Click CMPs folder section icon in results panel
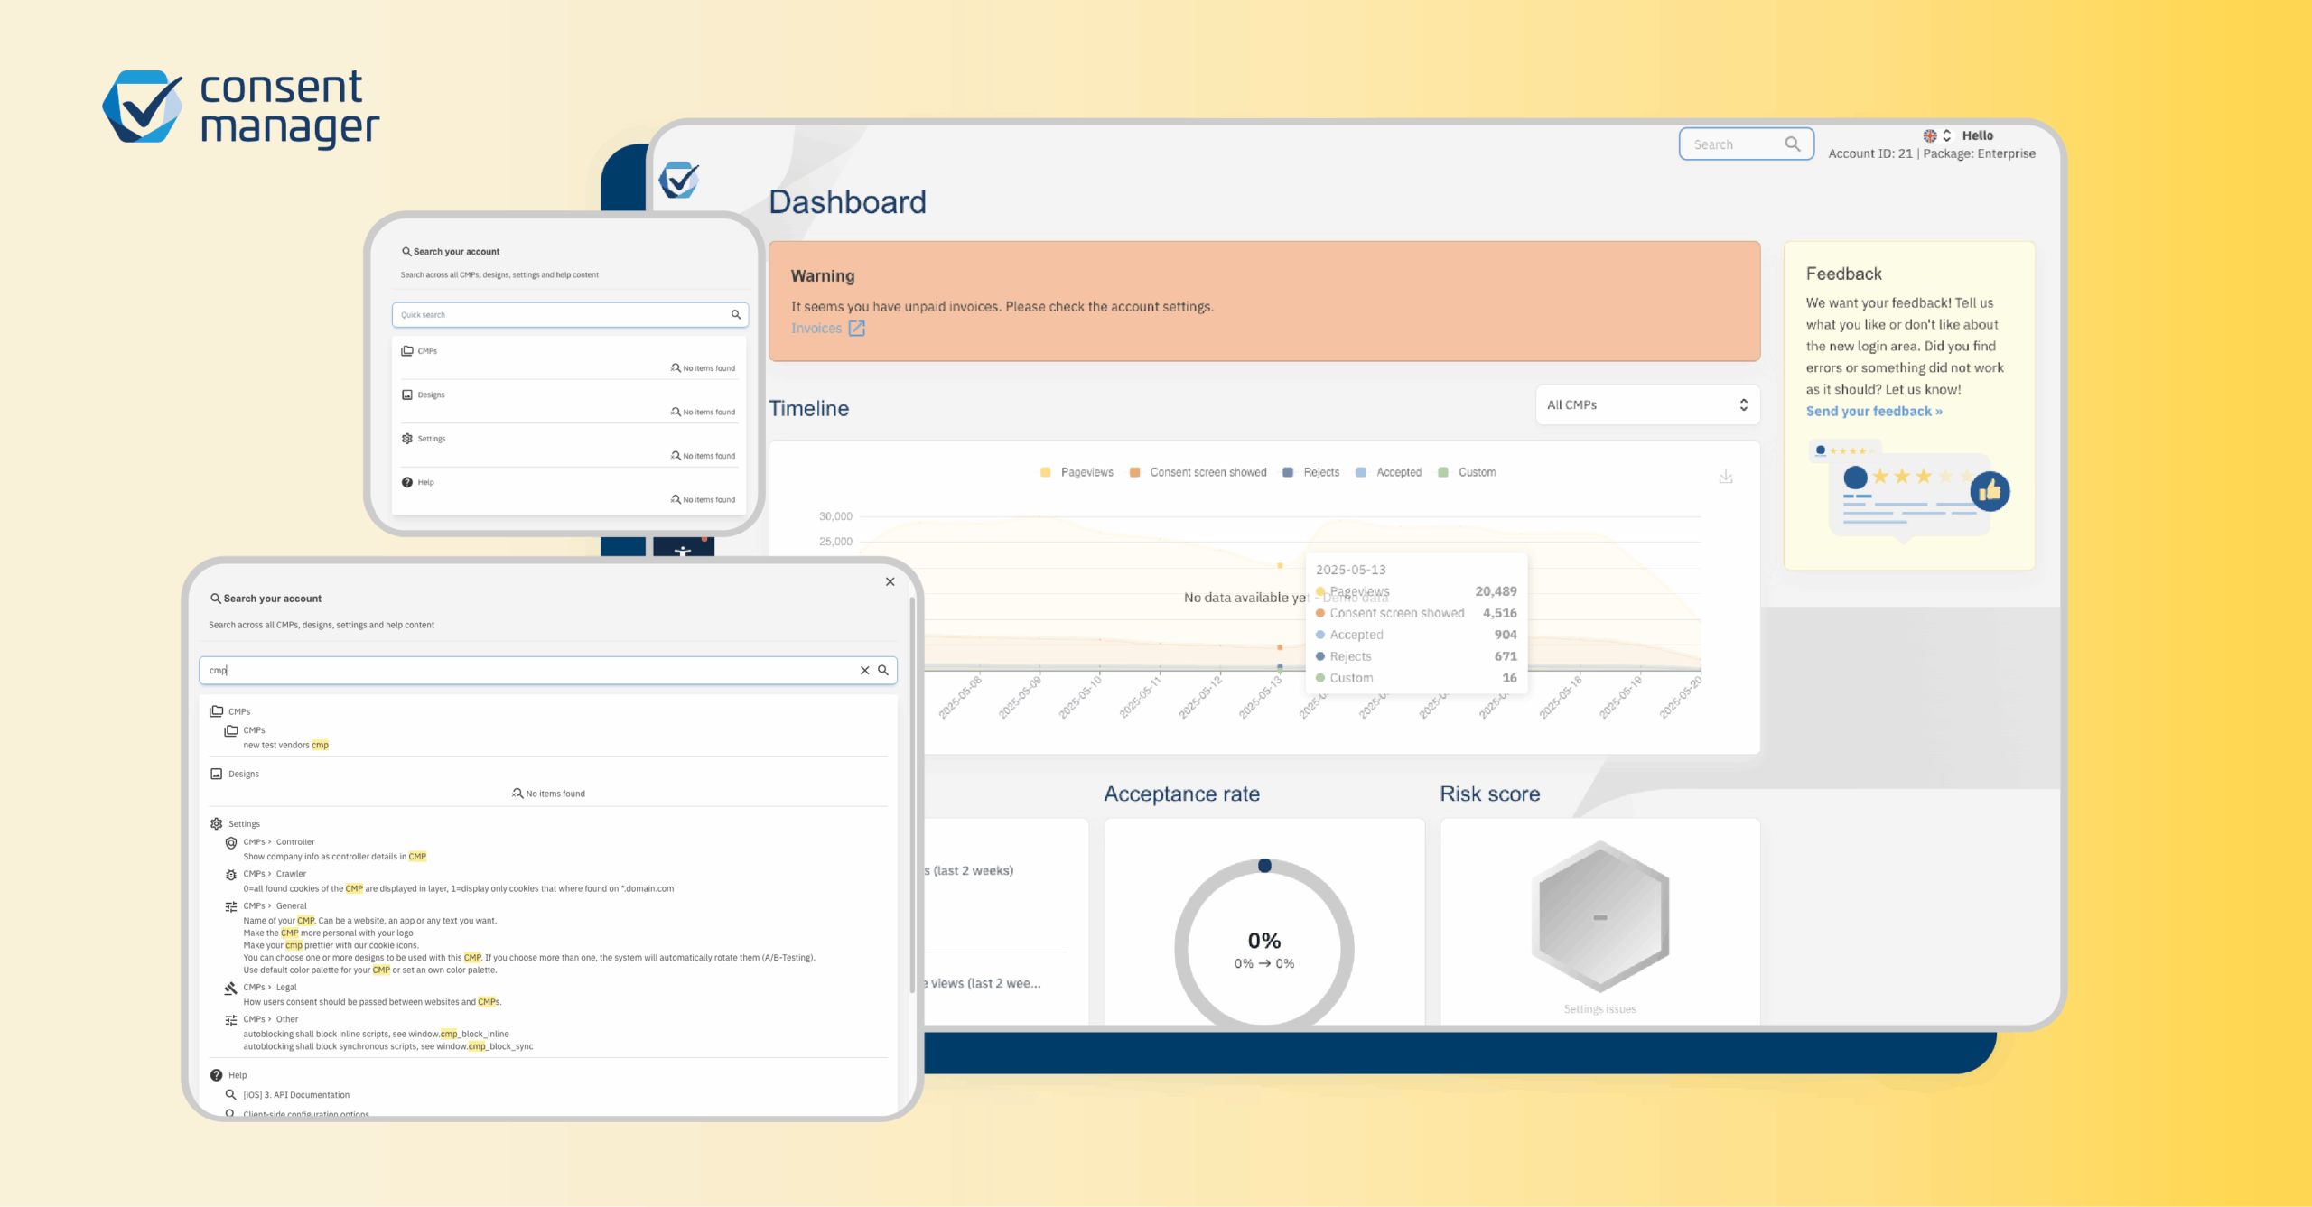The width and height of the screenshot is (2312, 1207). coord(217,711)
